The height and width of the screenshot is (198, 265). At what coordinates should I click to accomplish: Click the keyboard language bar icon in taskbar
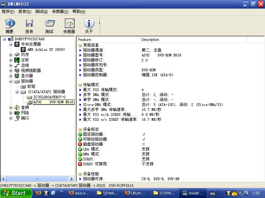tap(213, 193)
